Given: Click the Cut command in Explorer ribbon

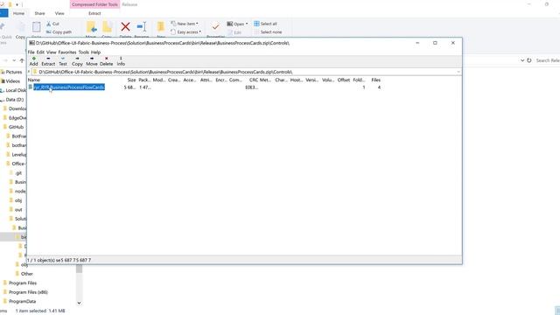Looking at the screenshot, I should click(52, 24).
